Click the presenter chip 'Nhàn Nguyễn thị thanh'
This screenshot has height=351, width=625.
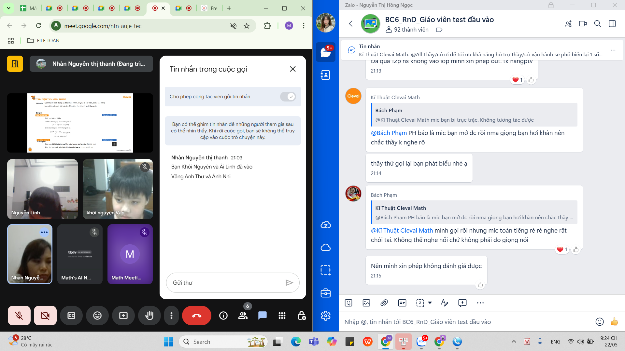92,64
